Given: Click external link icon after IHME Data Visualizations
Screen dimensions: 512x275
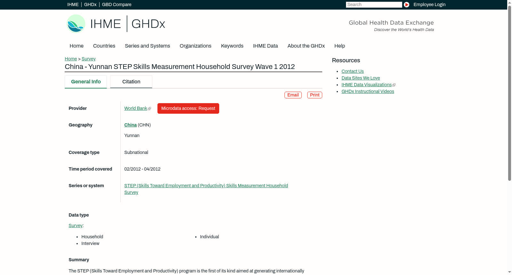Looking at the screenshot, I should [394, 85].
